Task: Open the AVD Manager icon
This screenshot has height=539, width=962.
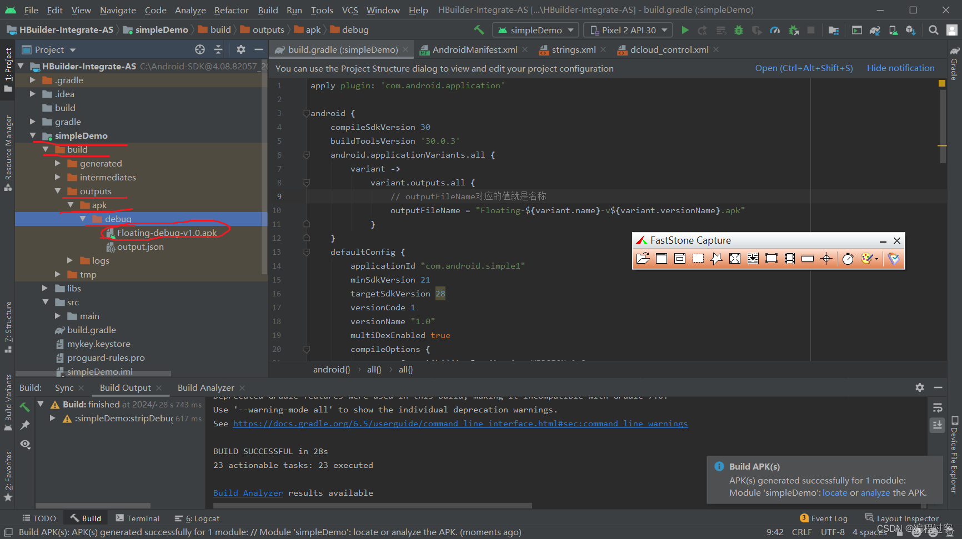Action: (893, 30)
